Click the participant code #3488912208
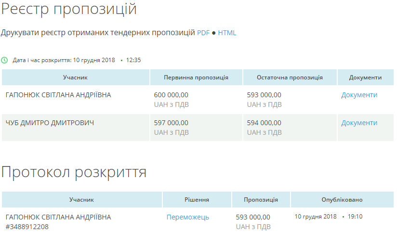This screenshot has height=232, width=397. click(x=27, y=227)
